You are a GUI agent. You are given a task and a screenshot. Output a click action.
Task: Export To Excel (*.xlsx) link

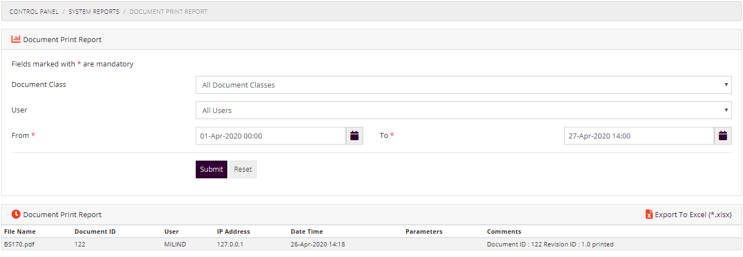coord(693,214)
